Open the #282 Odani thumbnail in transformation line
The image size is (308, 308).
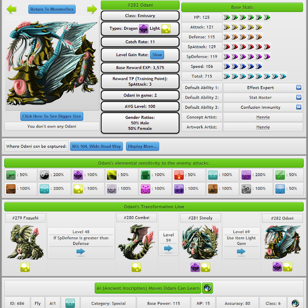click(282, 242)
